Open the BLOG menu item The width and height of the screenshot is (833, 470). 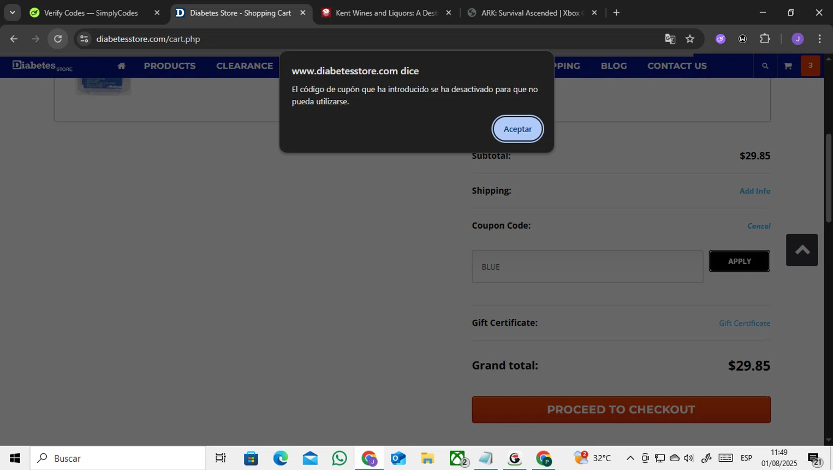coord(614,65)
